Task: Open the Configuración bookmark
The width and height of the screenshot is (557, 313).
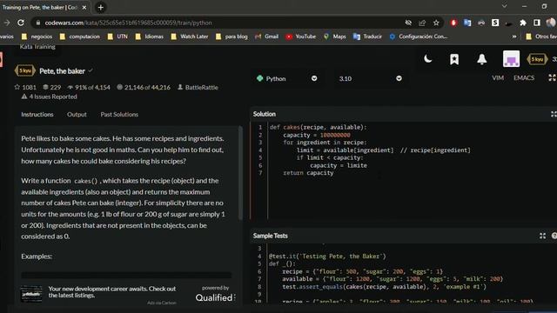Action: pos(419,37)
